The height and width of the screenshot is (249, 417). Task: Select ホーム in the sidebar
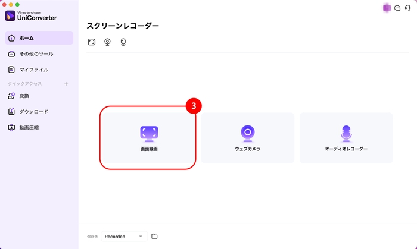(39, 38)
